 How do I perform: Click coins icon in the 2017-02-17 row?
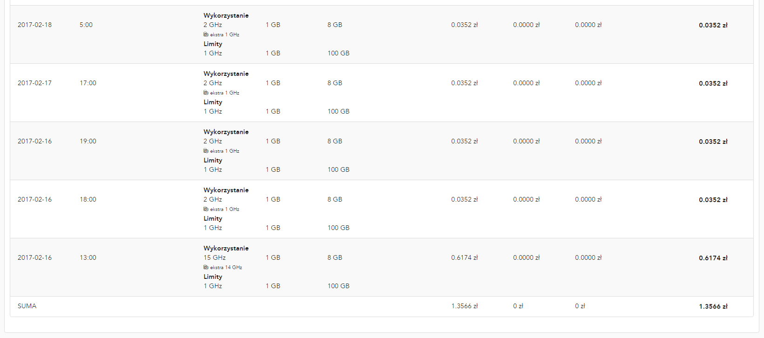(x=206, y=93)
